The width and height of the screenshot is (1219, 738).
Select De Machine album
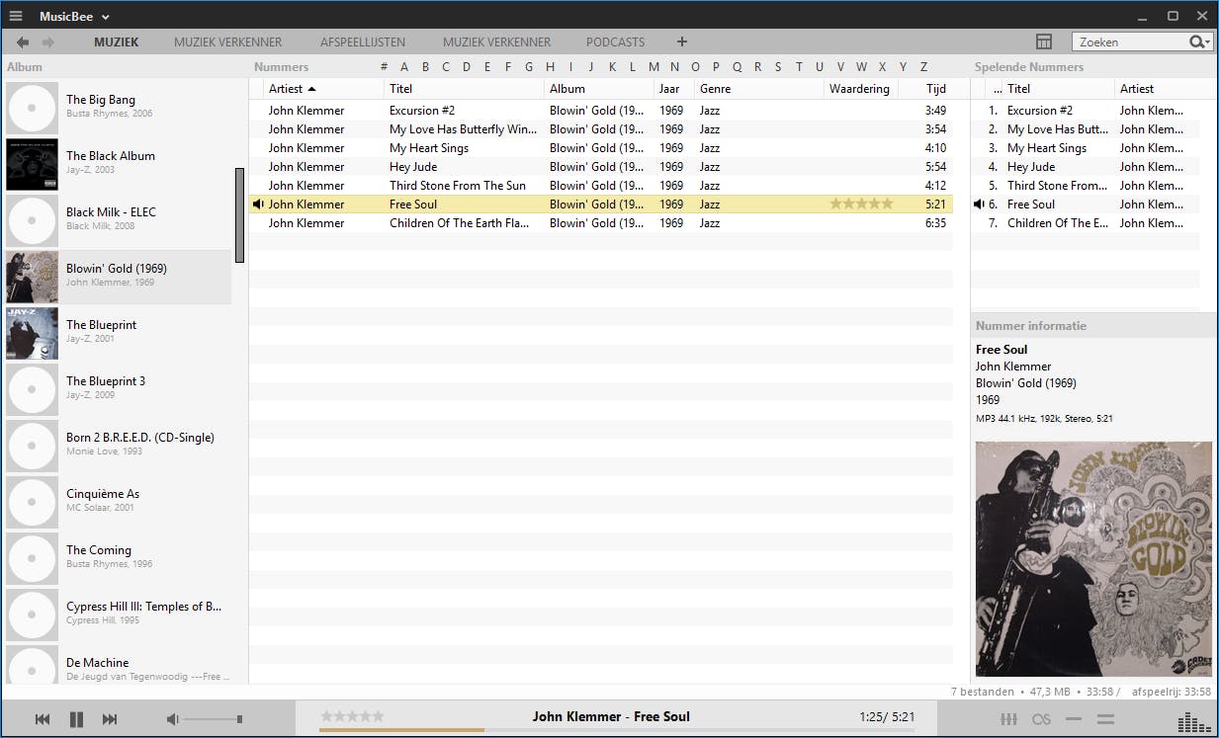click(119, 664)
